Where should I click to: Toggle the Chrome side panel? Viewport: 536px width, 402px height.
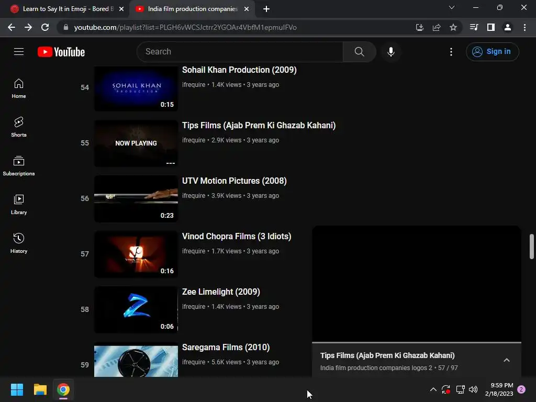(491, 27)
